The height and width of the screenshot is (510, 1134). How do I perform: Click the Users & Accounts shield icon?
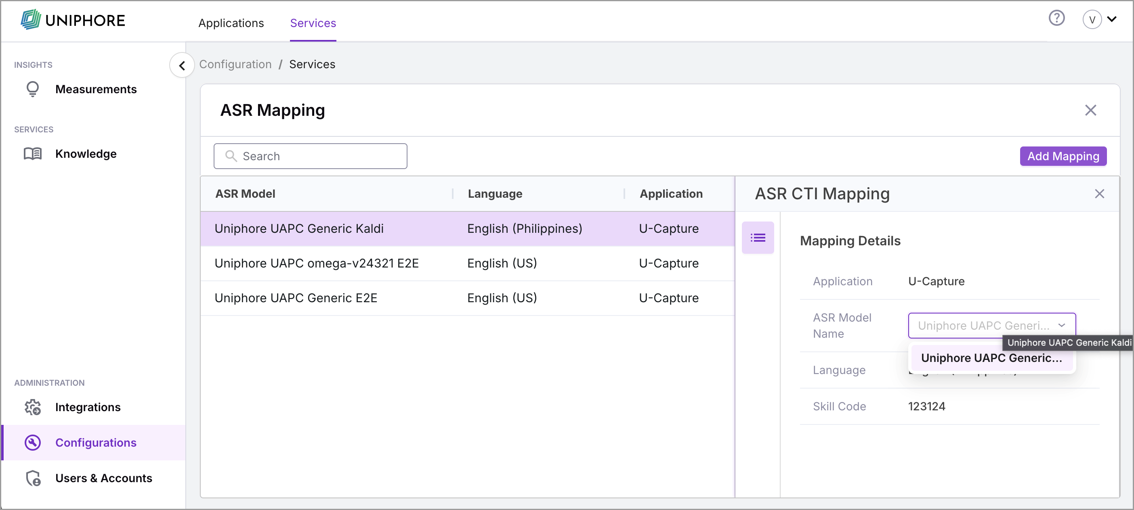click(x=33, y=479)
